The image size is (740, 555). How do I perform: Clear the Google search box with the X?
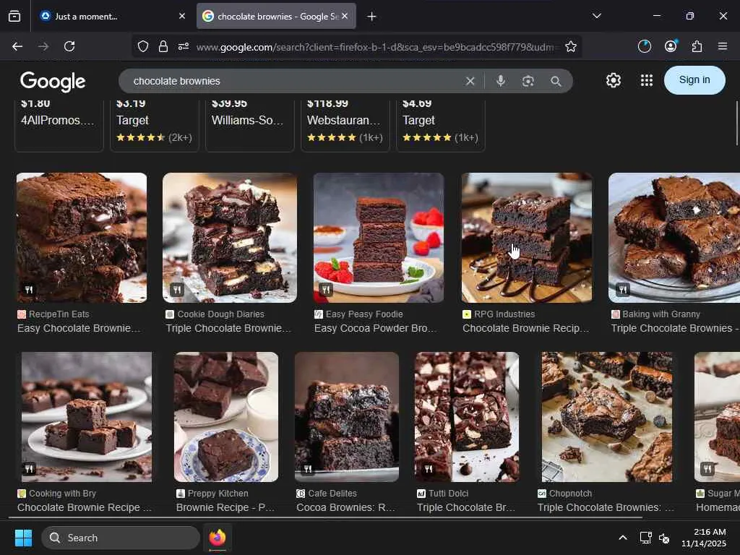pos(470,81)
